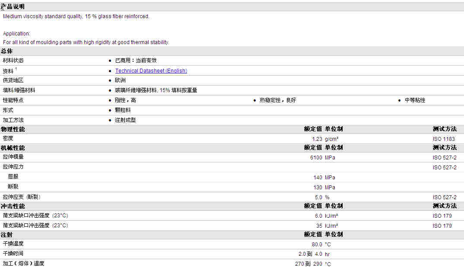Click 测试方法 header in 物理性能 section
The width and height of the screenshot is (464, 267).
tap(445, 129)
